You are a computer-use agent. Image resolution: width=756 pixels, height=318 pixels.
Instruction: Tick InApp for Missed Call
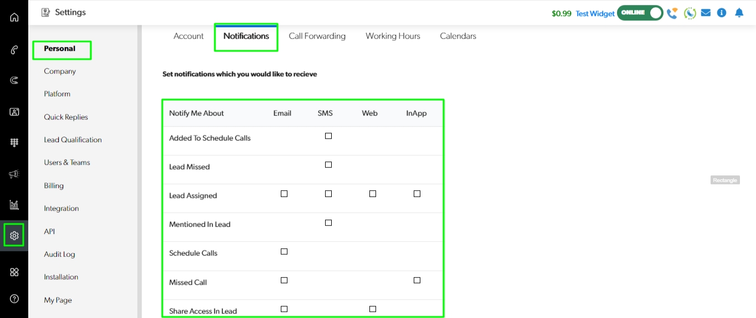pos(417,280)
